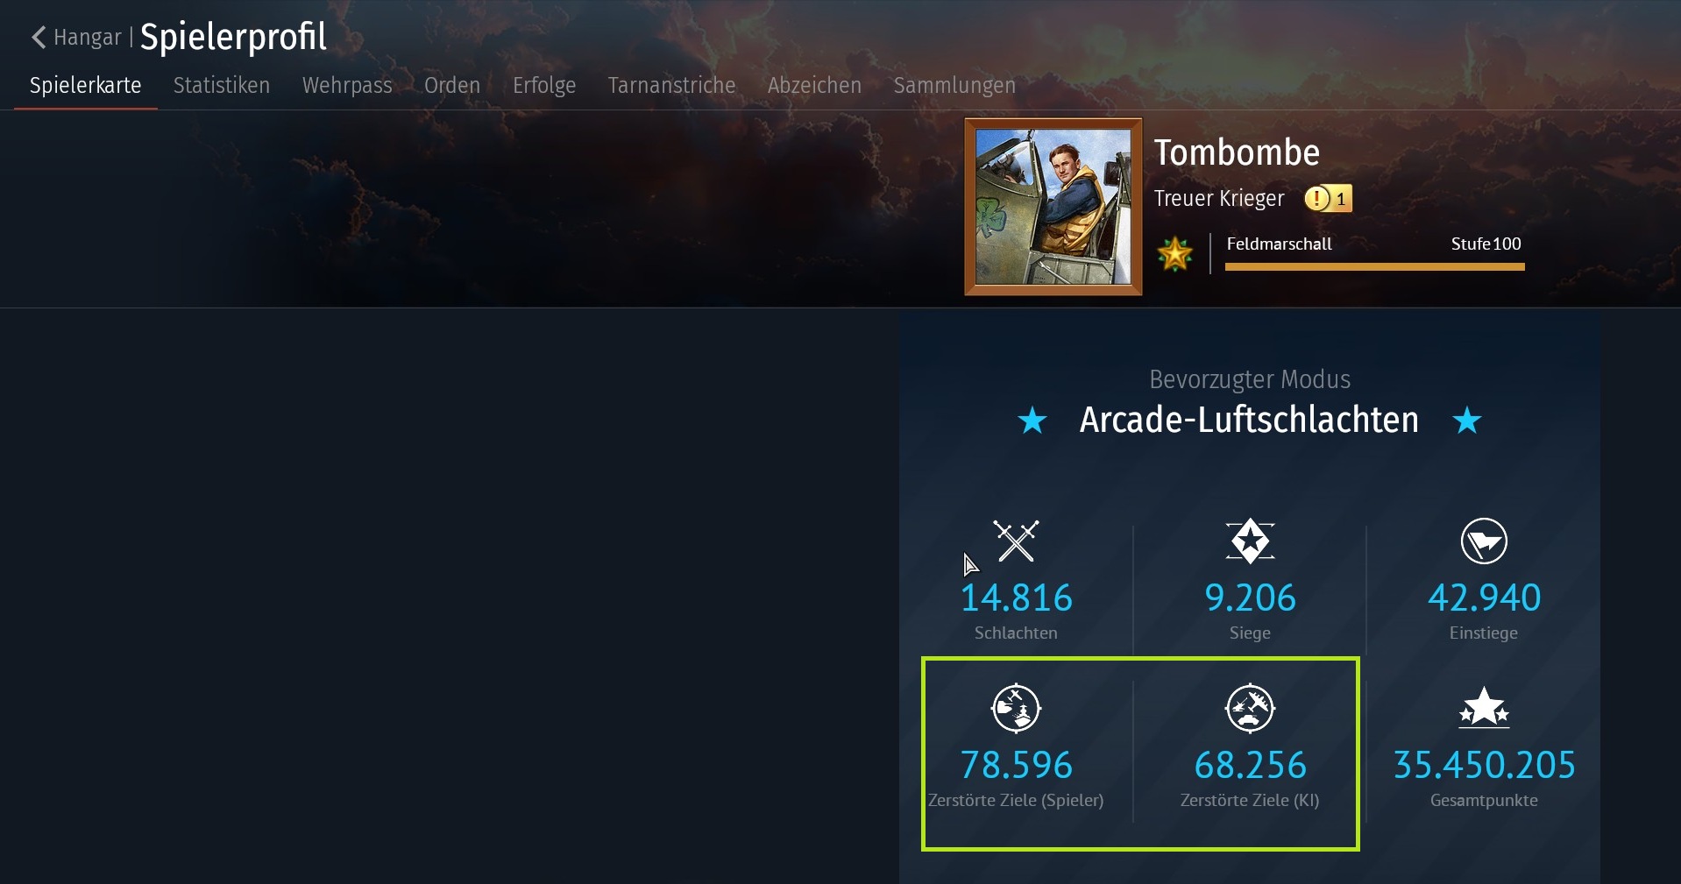
Task: Click the Gesamtpunkte triple star icon
Action: coord(1484,707)
